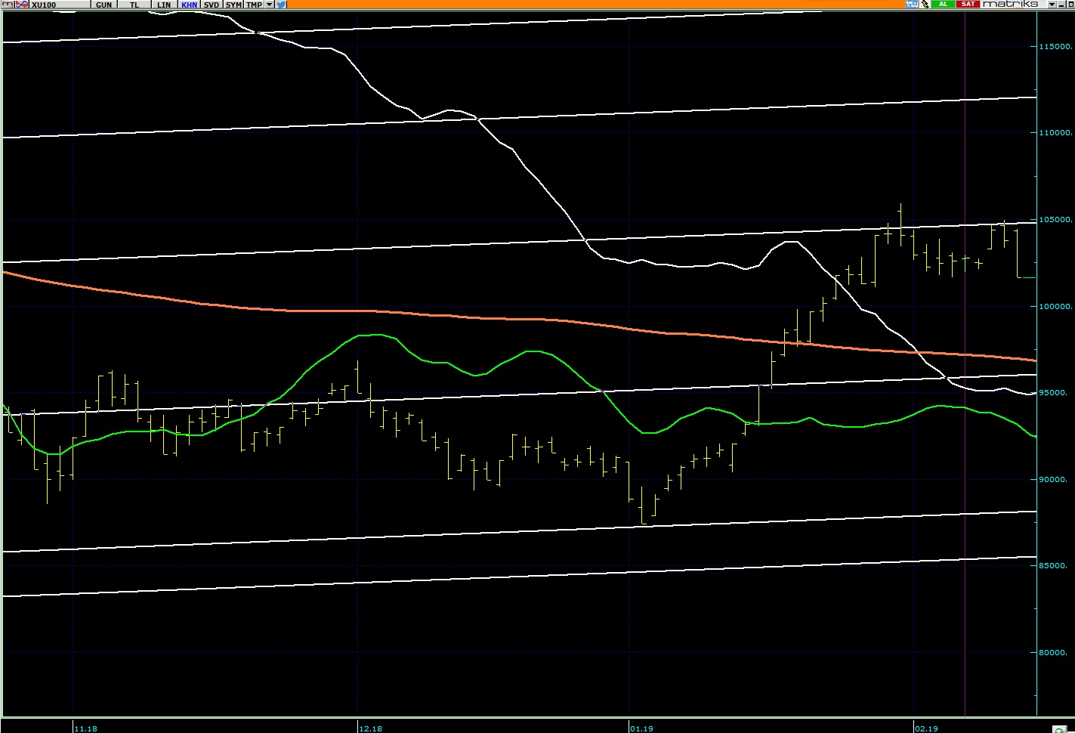
Task: Click the 85000 price axis label
Action: (x=1055, y=566)
